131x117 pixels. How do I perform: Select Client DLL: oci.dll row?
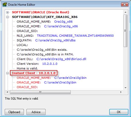51,59
